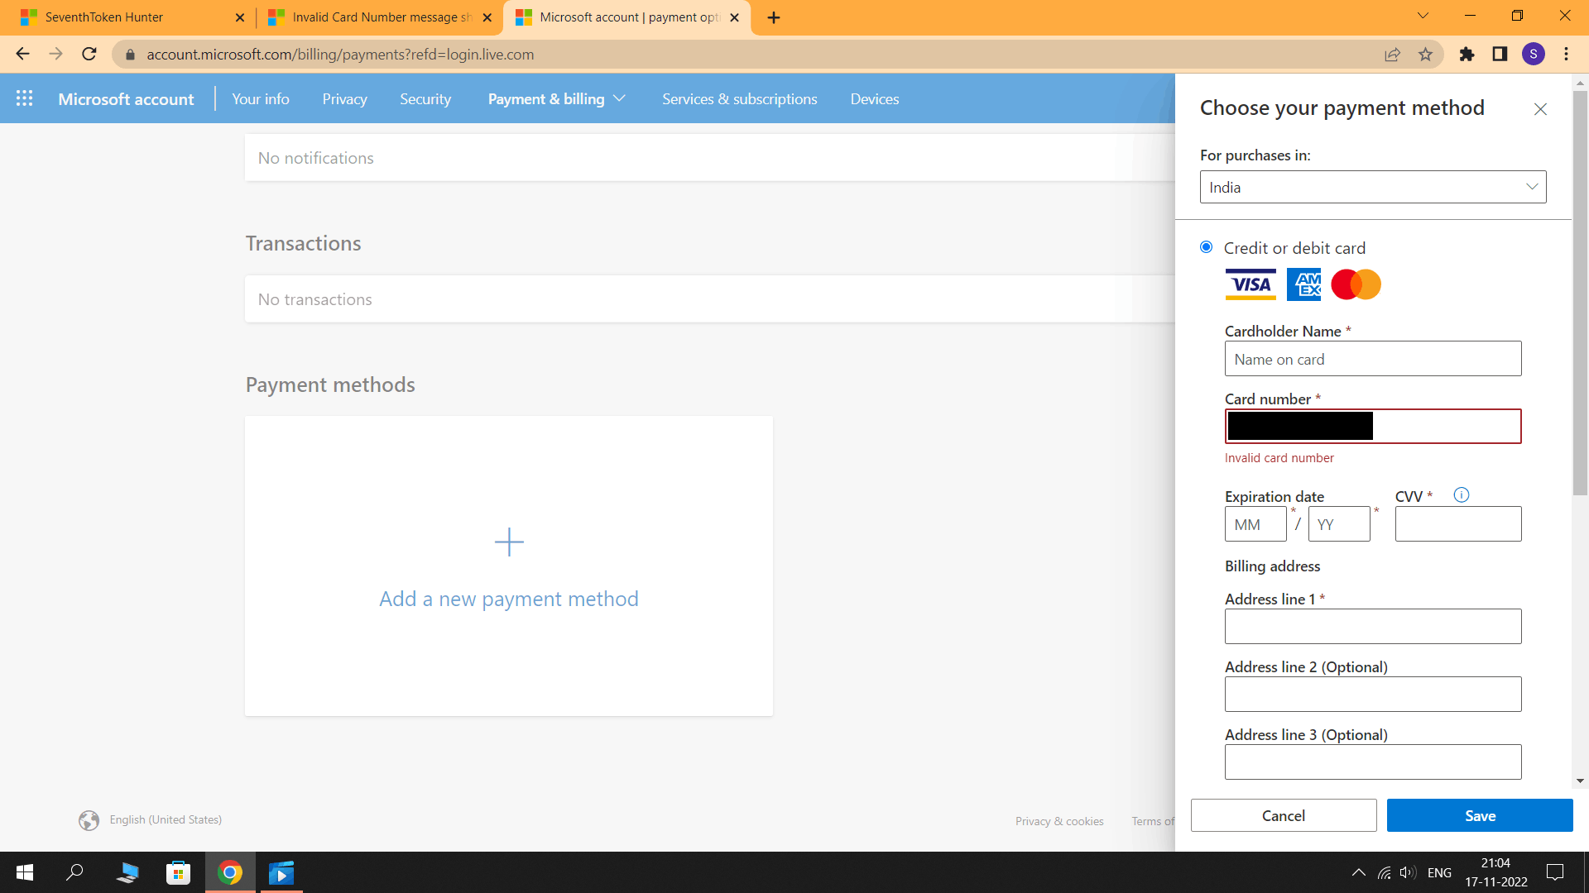Select Credit or debit card radio button
Screen dimensions: 1589x893
click(1205, 246)
